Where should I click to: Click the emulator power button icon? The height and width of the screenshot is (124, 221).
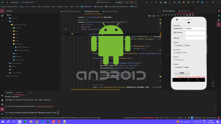(163, 15)
